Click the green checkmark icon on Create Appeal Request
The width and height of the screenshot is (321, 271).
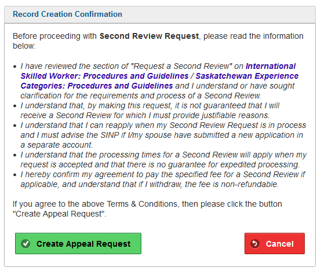pyautogui.click(x=25, y=244)
